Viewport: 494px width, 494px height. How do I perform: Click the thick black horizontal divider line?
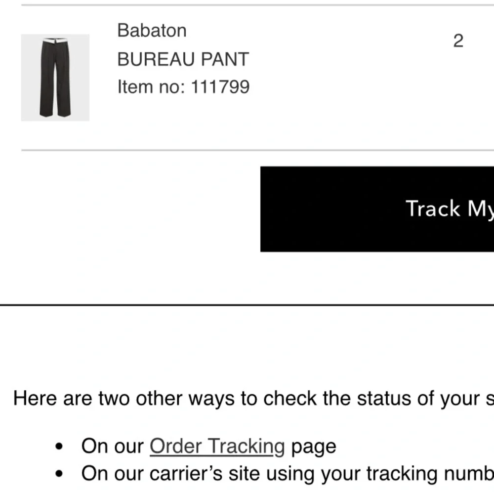click(x=247, y=305)
